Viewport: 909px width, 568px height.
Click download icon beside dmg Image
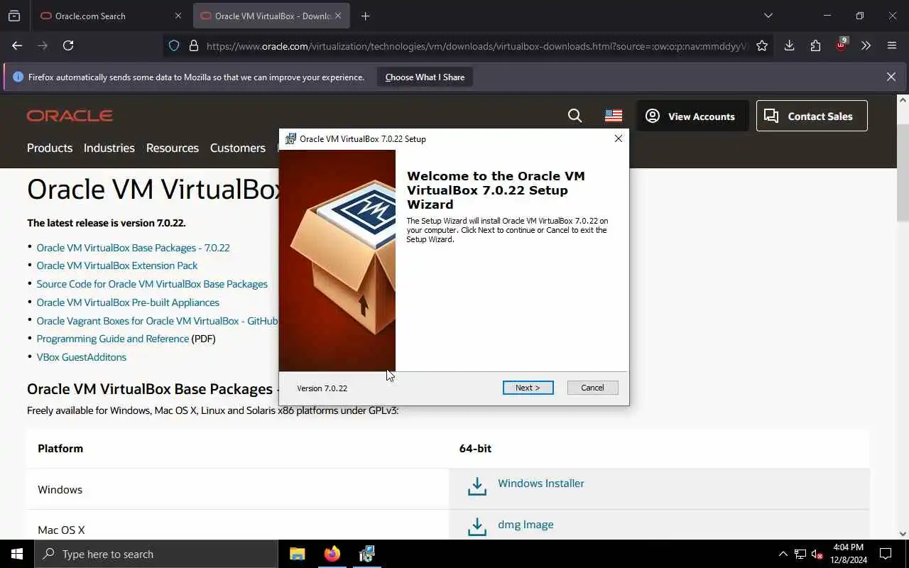[x=477, y=527]
